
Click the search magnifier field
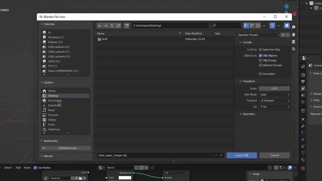226,26
